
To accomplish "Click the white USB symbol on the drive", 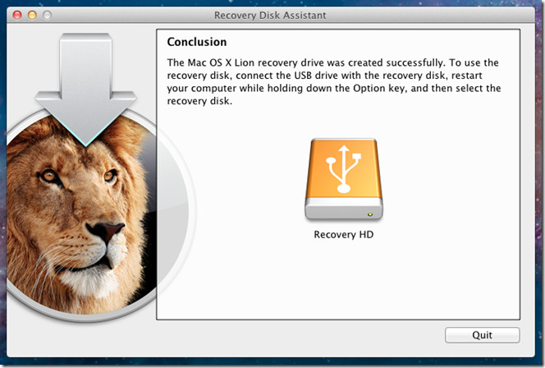I will pos(344,169).
